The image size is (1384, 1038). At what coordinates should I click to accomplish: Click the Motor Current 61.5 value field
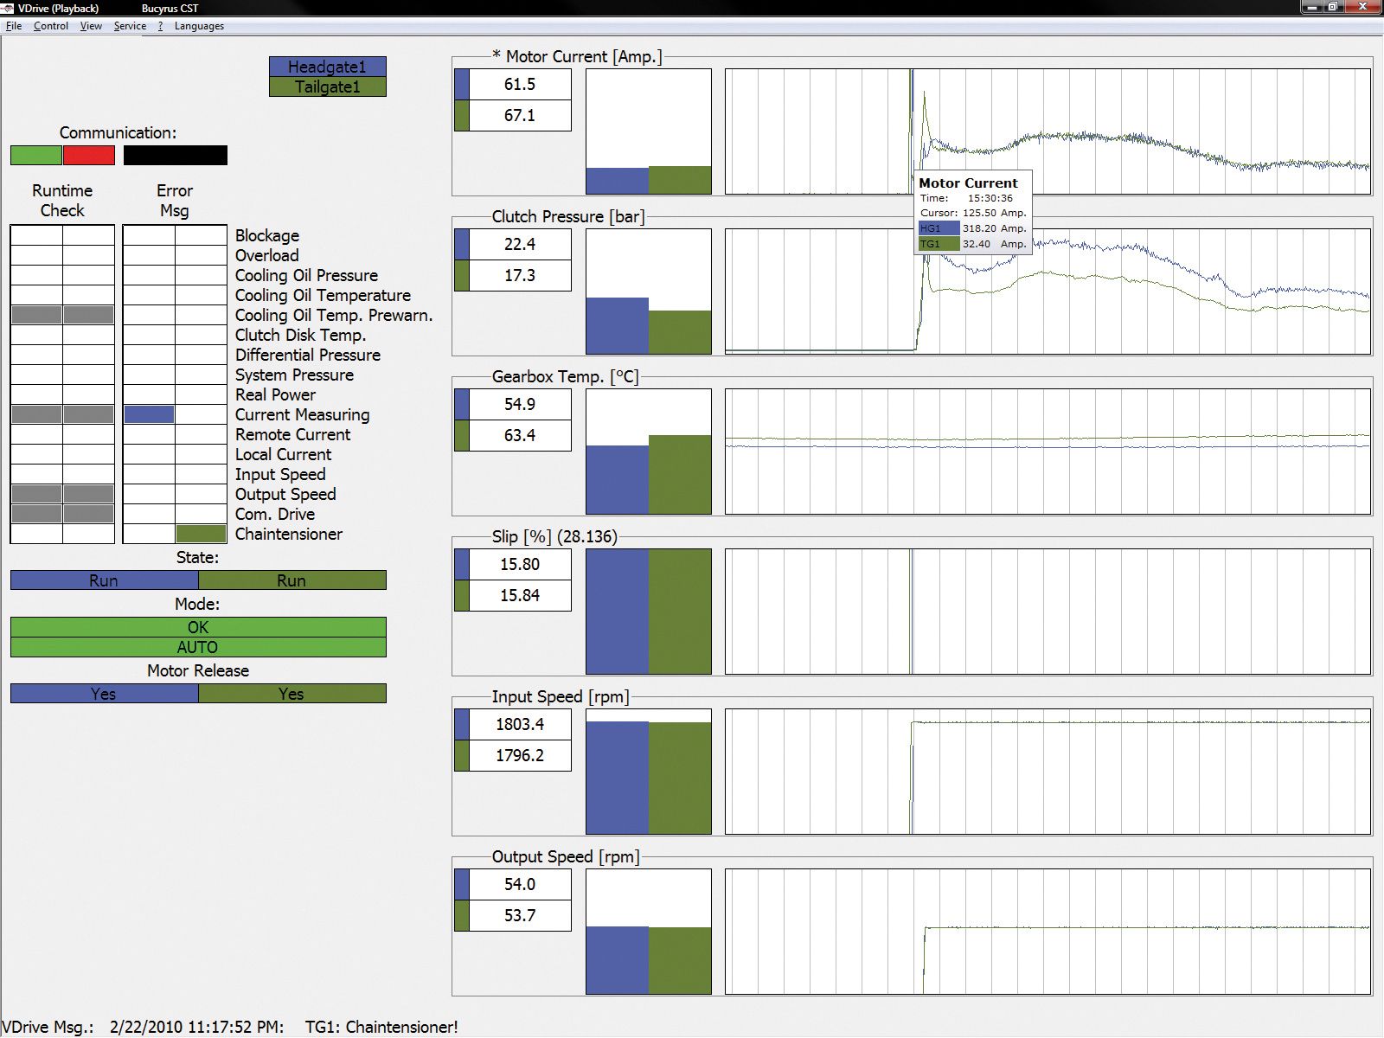pos(520,85)
